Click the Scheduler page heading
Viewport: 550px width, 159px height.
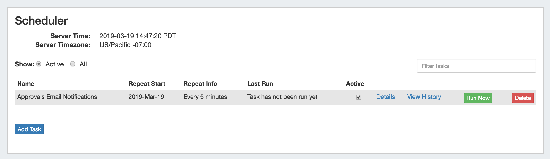[41, 21]
